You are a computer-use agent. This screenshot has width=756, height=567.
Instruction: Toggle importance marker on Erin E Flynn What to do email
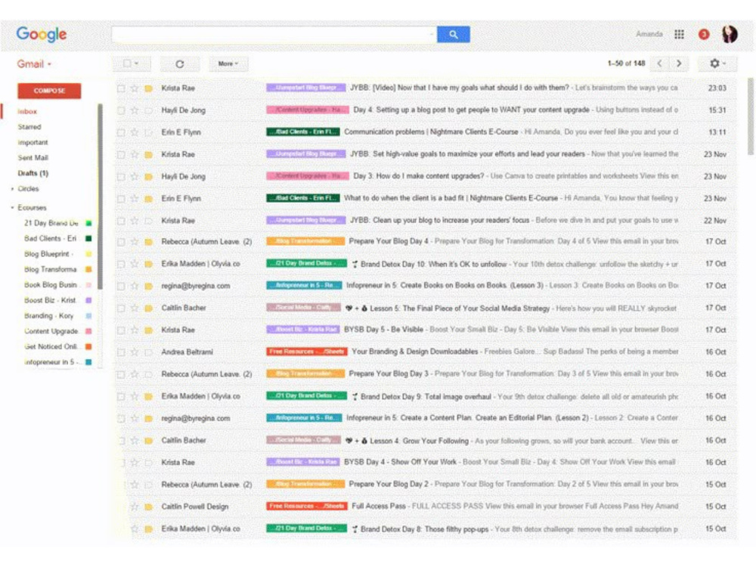click(x=149, y=199)
